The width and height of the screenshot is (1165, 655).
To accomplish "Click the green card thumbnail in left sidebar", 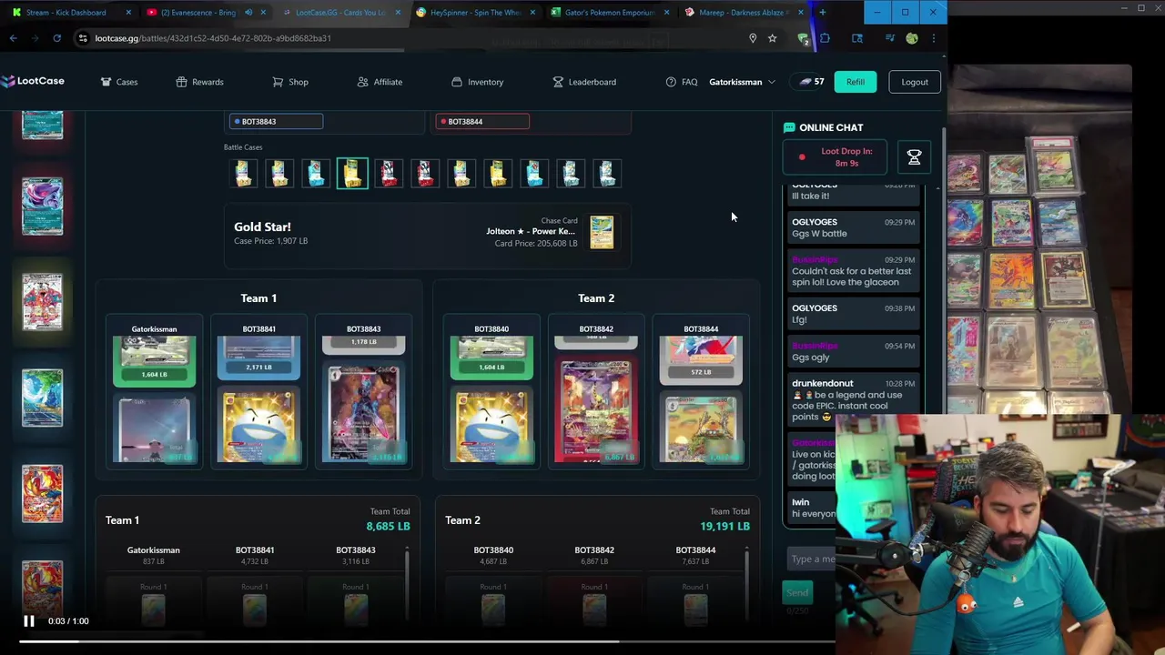I will point(43,398).
